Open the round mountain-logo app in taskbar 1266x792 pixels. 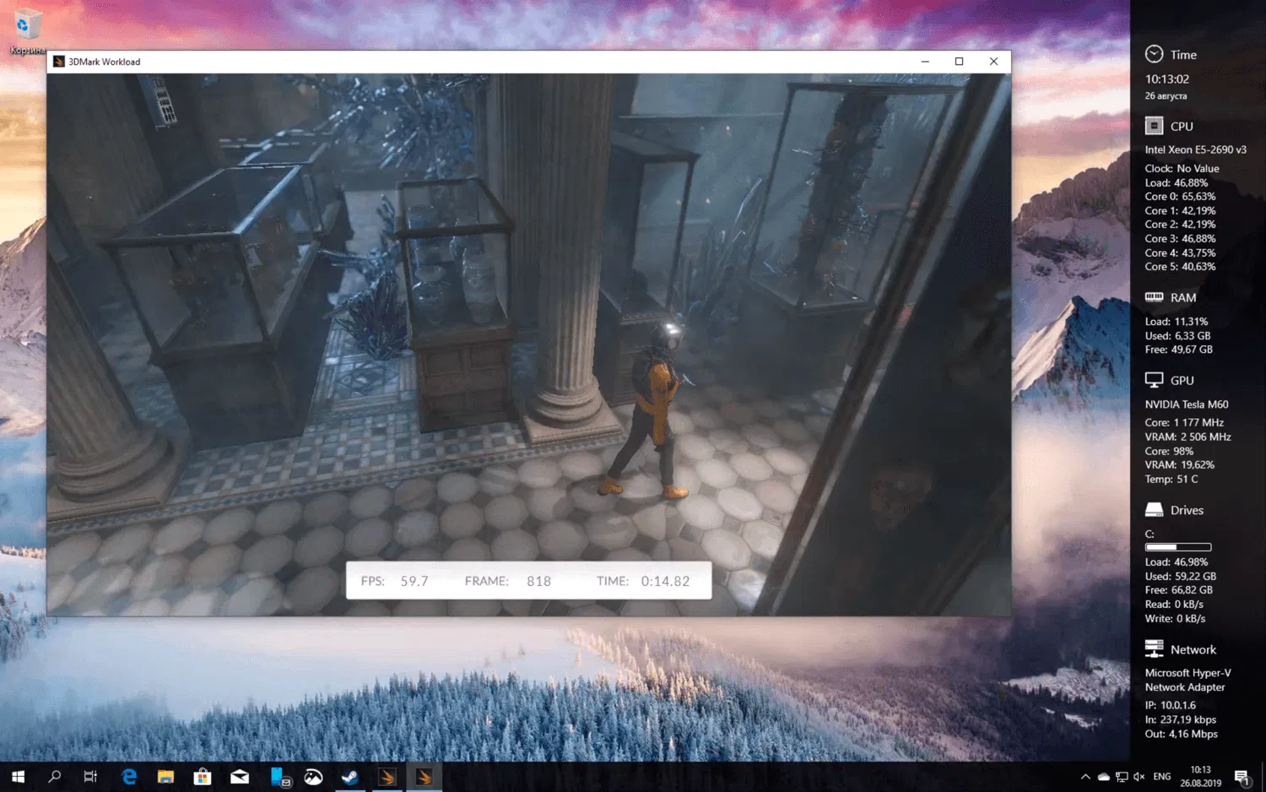[314, 777]
